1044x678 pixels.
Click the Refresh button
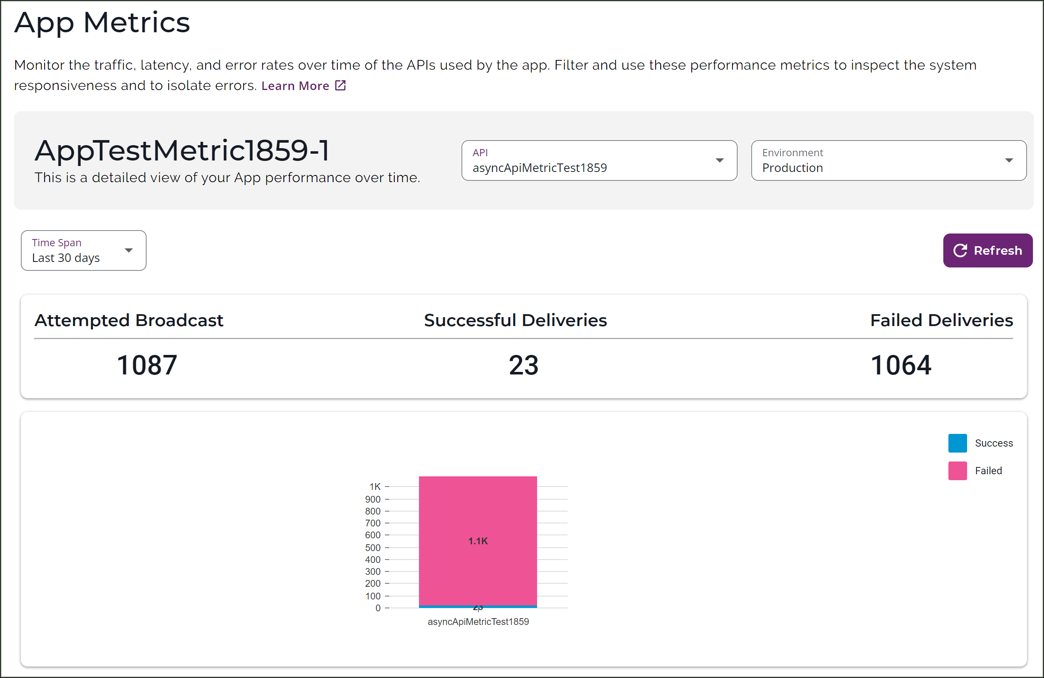[987, 250]
